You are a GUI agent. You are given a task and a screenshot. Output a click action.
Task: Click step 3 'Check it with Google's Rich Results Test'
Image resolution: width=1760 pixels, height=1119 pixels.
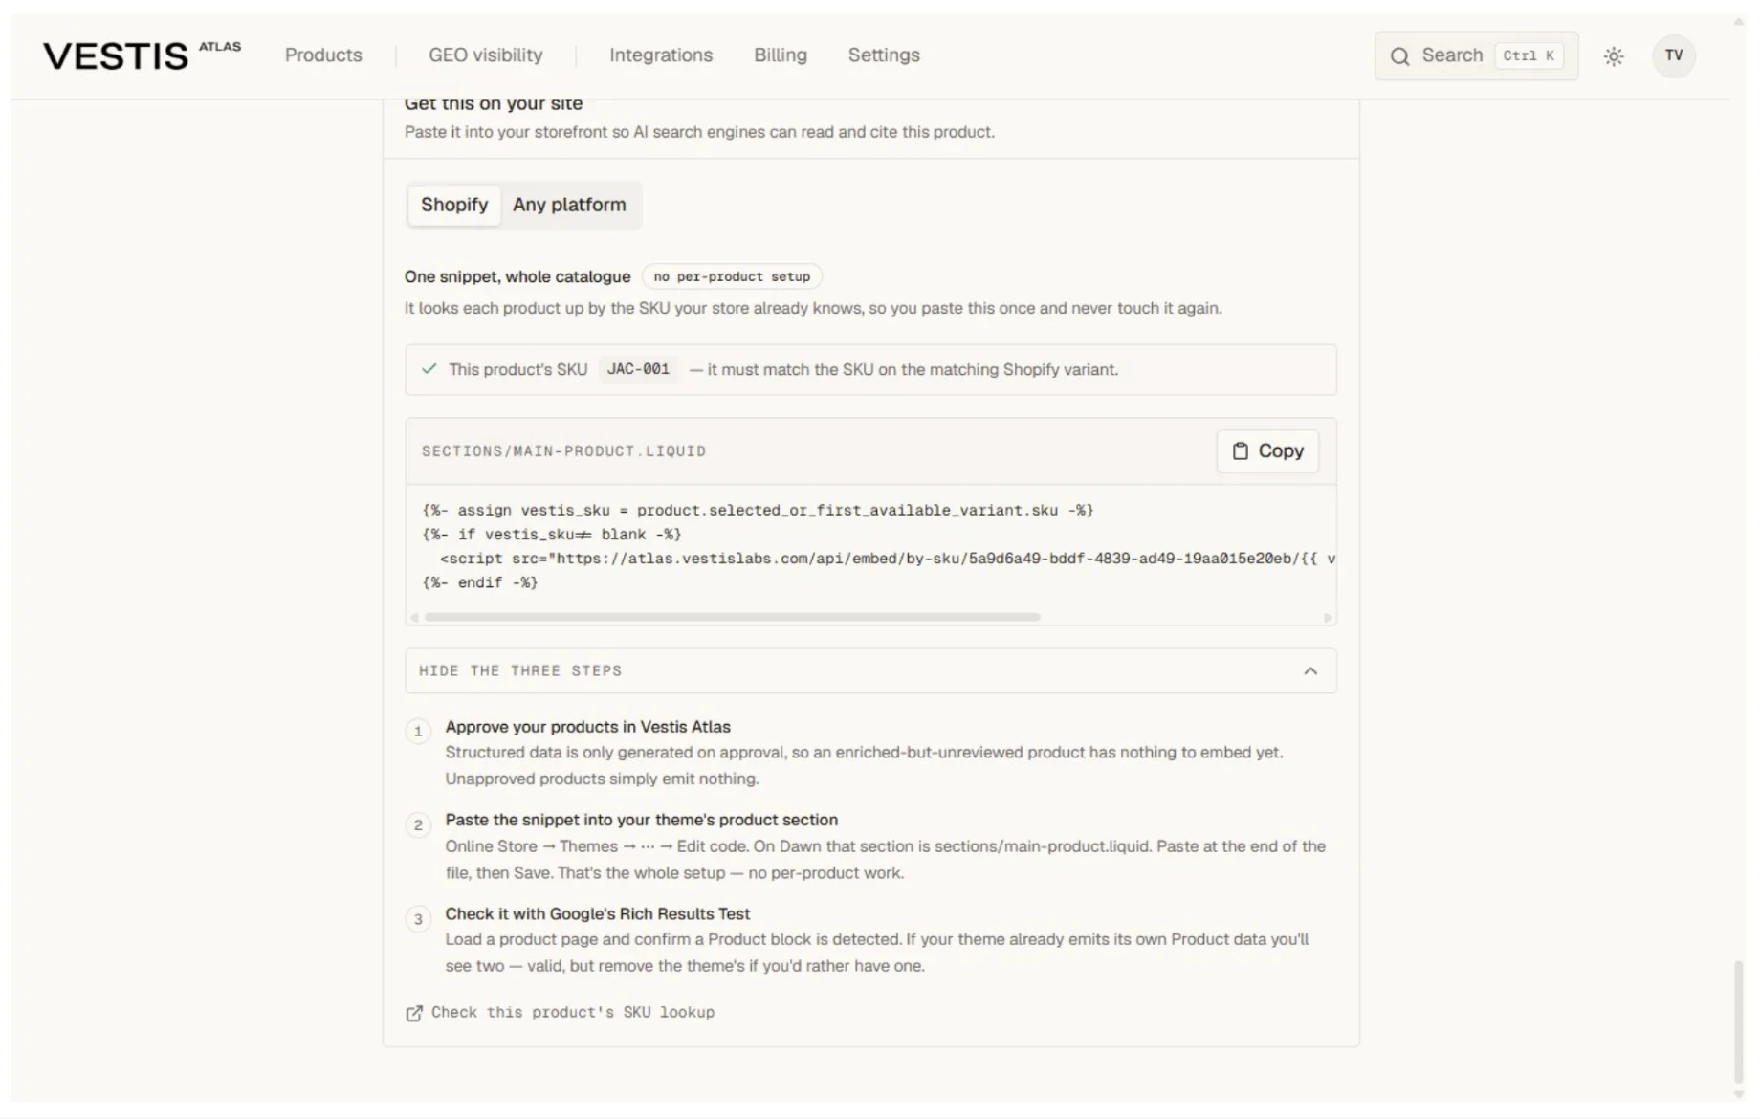[x=597, y=914]
